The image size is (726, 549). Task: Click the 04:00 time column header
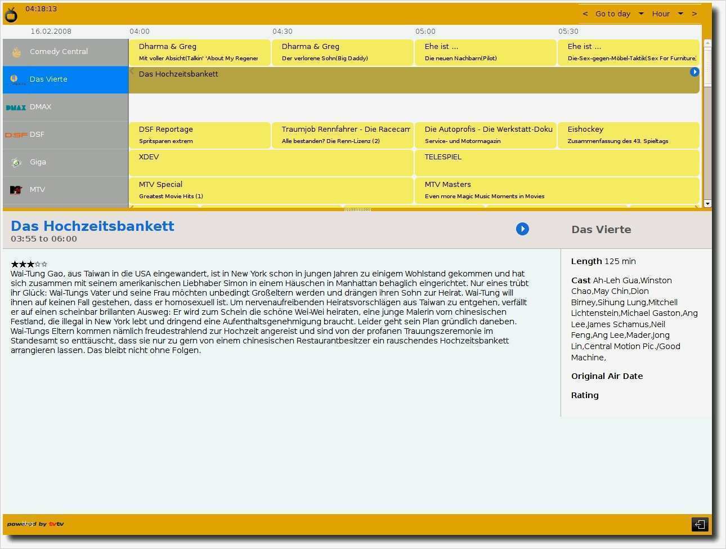pyautogui.click(x=140, y=32)
